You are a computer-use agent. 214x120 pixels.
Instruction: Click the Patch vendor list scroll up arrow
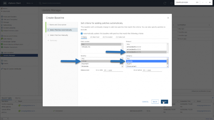[x=122, y=44]
